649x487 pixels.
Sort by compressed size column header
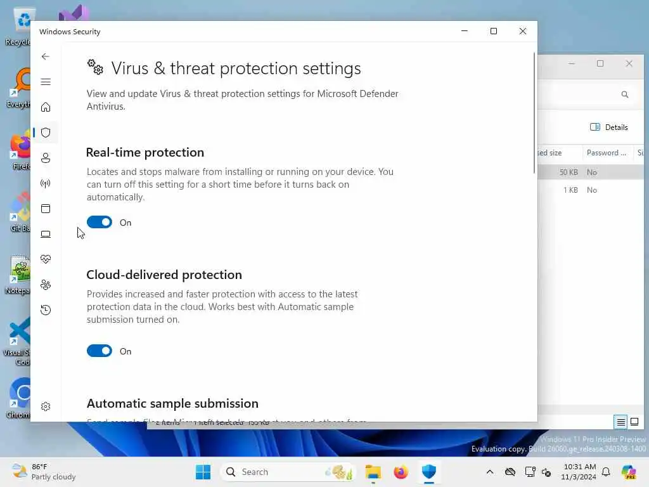tap(560, 153)
